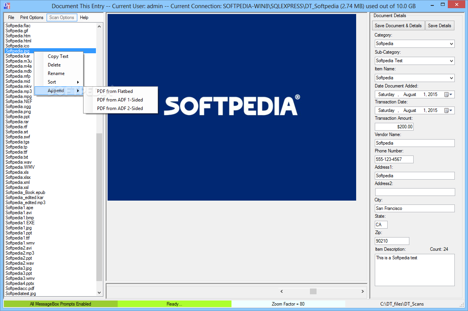
Task: Select Softpedia3.ppt in file list
Action: coord(19,273)
